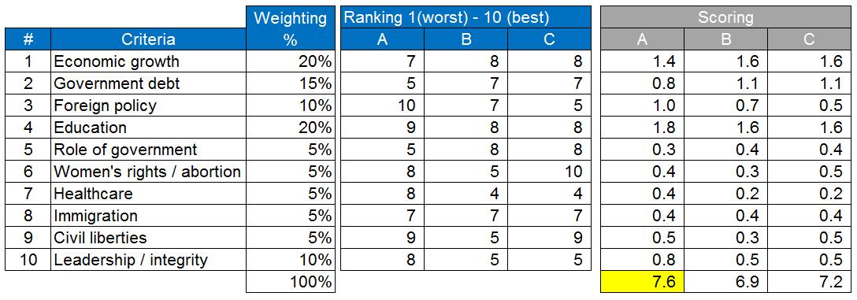The height and width of the screenshot is (300, 857).
Task: Click the # column header cell
Action: pos(28,39)
